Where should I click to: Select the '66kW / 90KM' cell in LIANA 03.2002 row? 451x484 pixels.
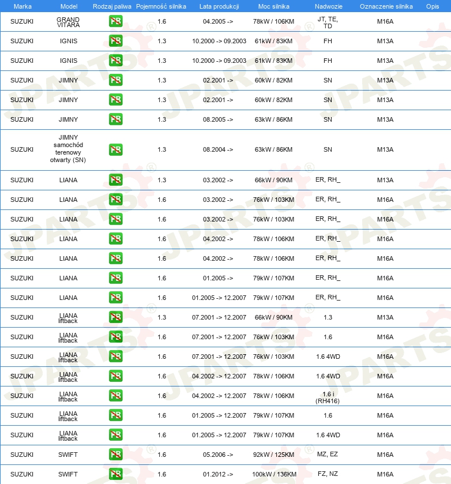point(273,180)
